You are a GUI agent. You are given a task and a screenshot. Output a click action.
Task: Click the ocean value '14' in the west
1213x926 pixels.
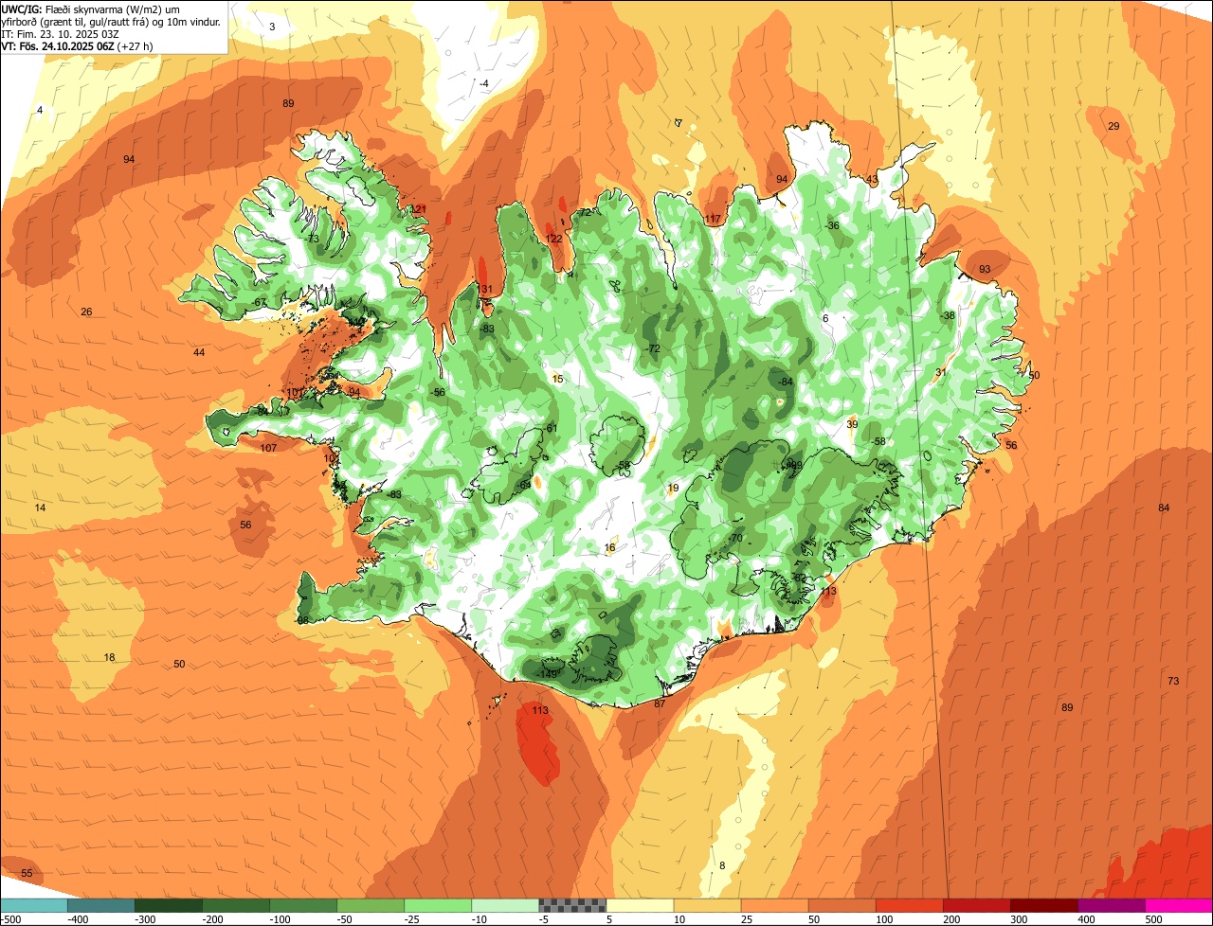40,508
